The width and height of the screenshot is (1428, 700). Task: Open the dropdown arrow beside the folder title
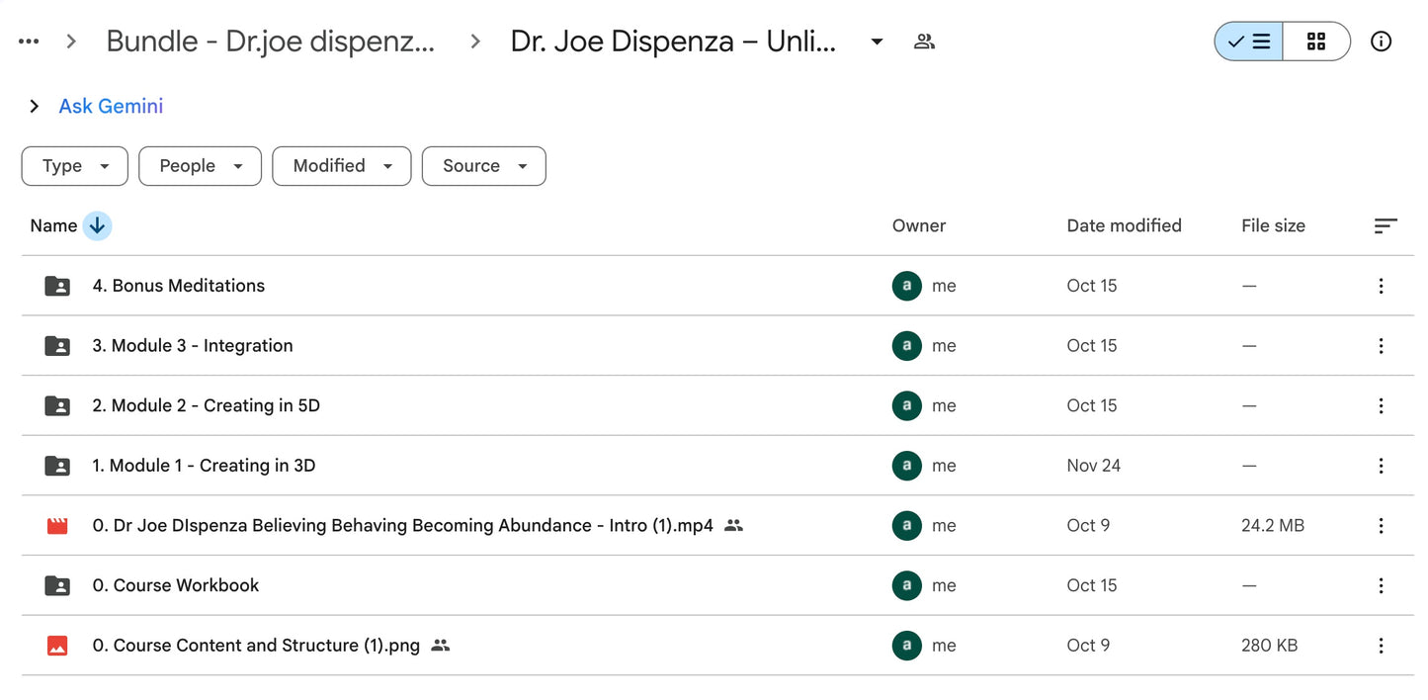pos(876,41)
